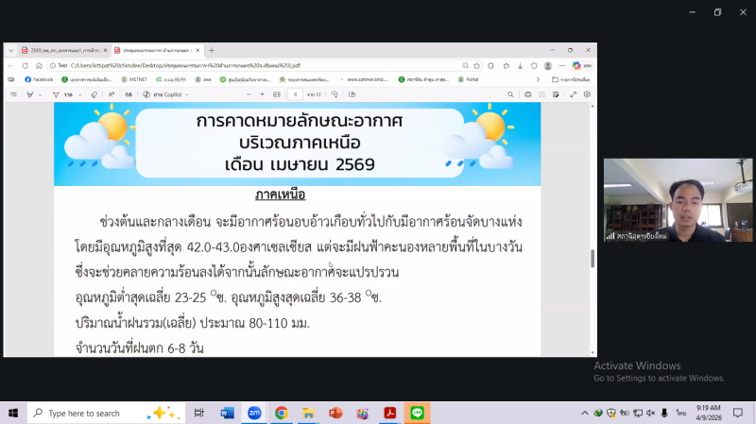Click the PDF vertical scrollbar thumb
The height and width of the screenshot is (424, 756).
[x=593, y=257]
